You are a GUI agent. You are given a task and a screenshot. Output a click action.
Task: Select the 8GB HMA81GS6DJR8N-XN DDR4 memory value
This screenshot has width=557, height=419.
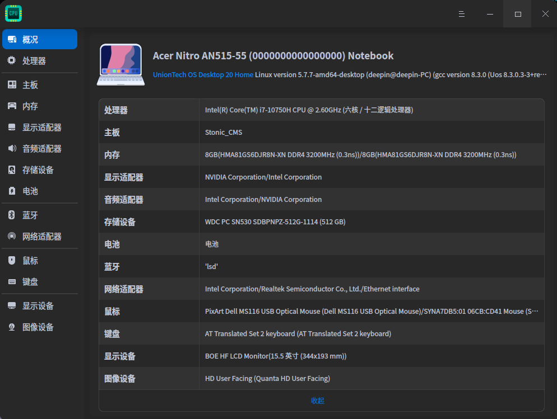pos(360,154)
